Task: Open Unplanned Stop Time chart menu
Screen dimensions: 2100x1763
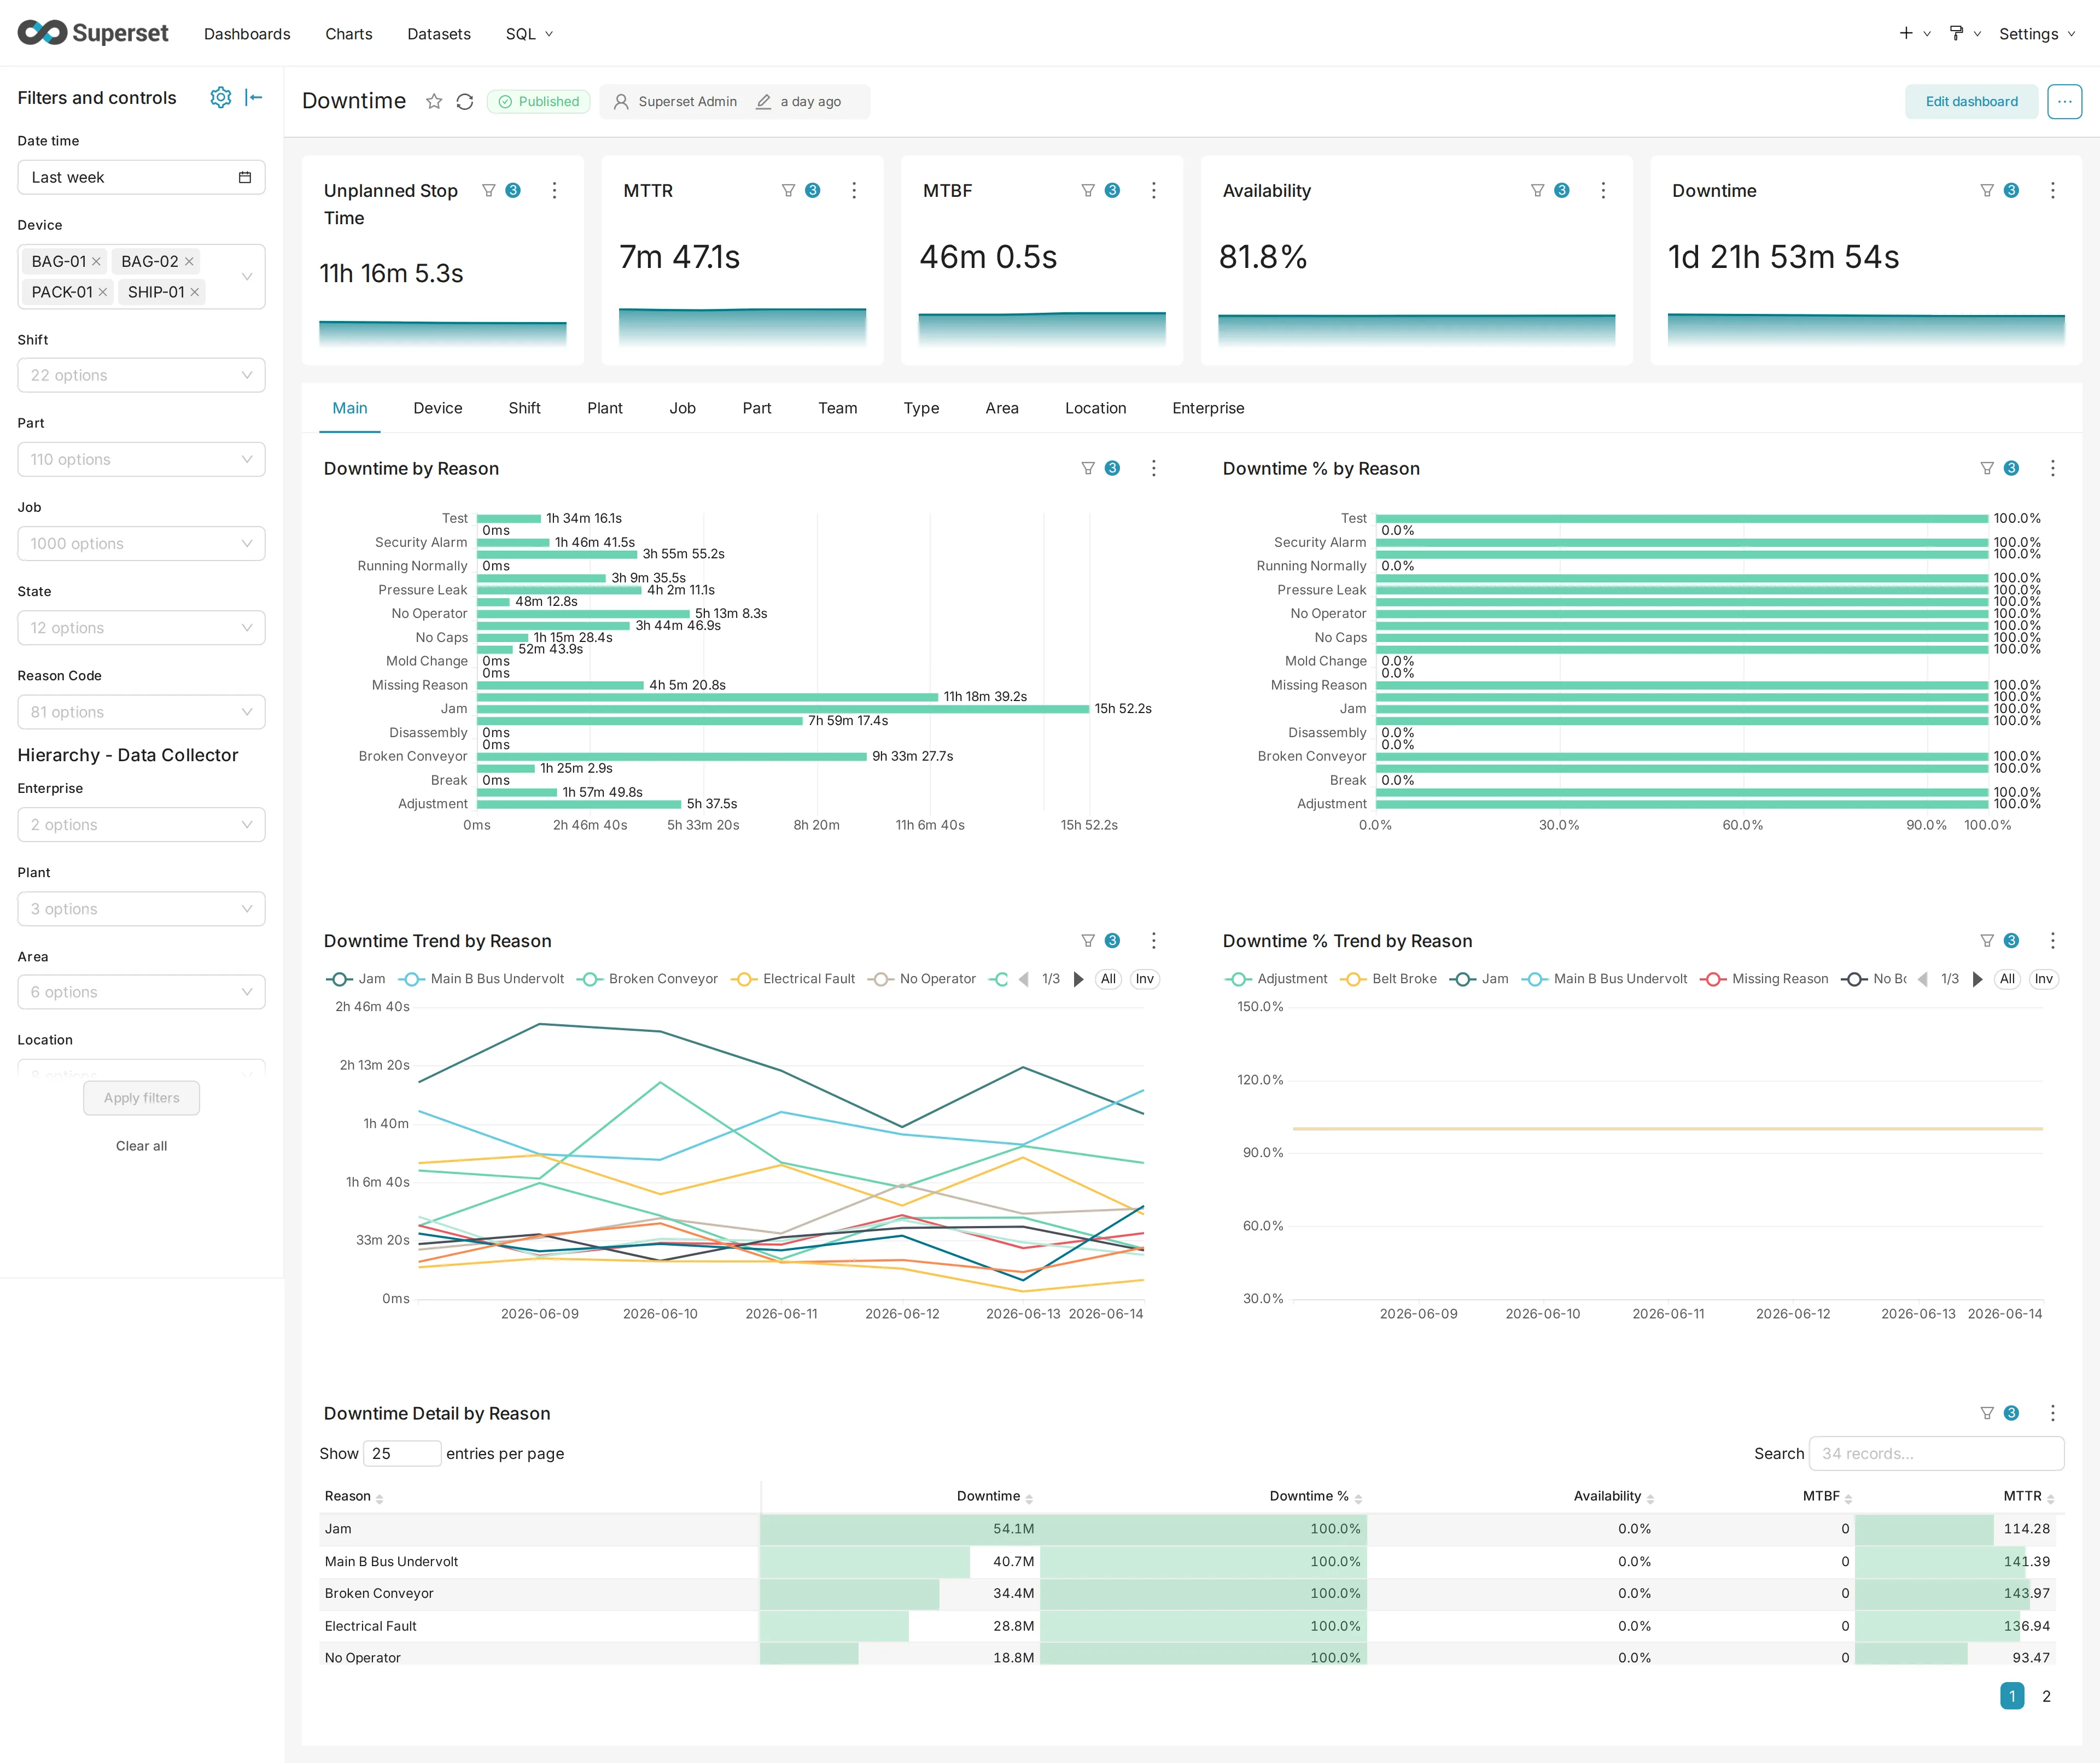Action: pyautogui.click(x=554, y=190)
